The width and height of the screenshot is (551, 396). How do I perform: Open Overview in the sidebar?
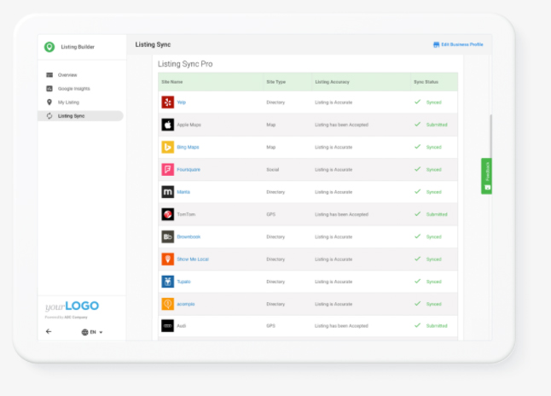click(x=67, y=75)
